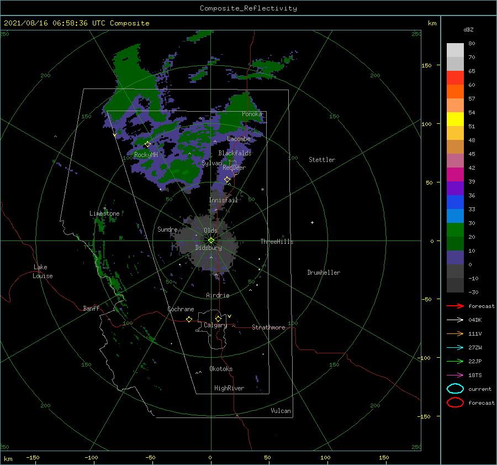Click the Limestone label
Screen dimensions: 497x465
pos(104,213)
